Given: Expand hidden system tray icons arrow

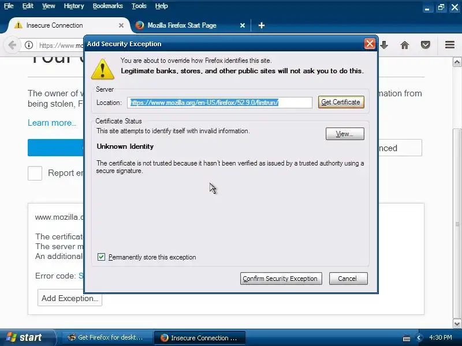Looking at the screenshot, I should tap(419, 338).
